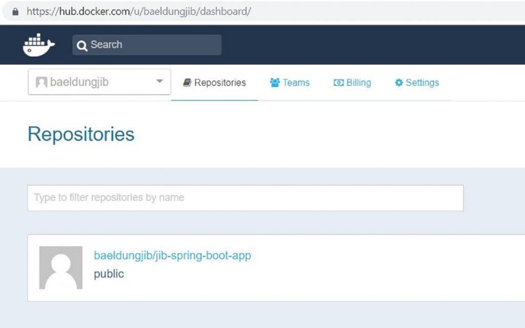
Task: Click into the Docker Hub Search box
Action: pos(154,45)
